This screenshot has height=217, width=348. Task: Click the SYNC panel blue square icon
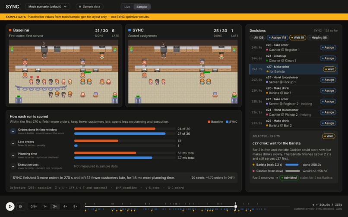[130, 30]
